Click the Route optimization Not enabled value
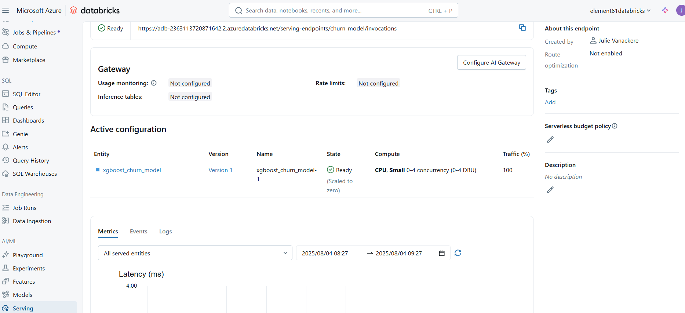 tap(606, 53)
